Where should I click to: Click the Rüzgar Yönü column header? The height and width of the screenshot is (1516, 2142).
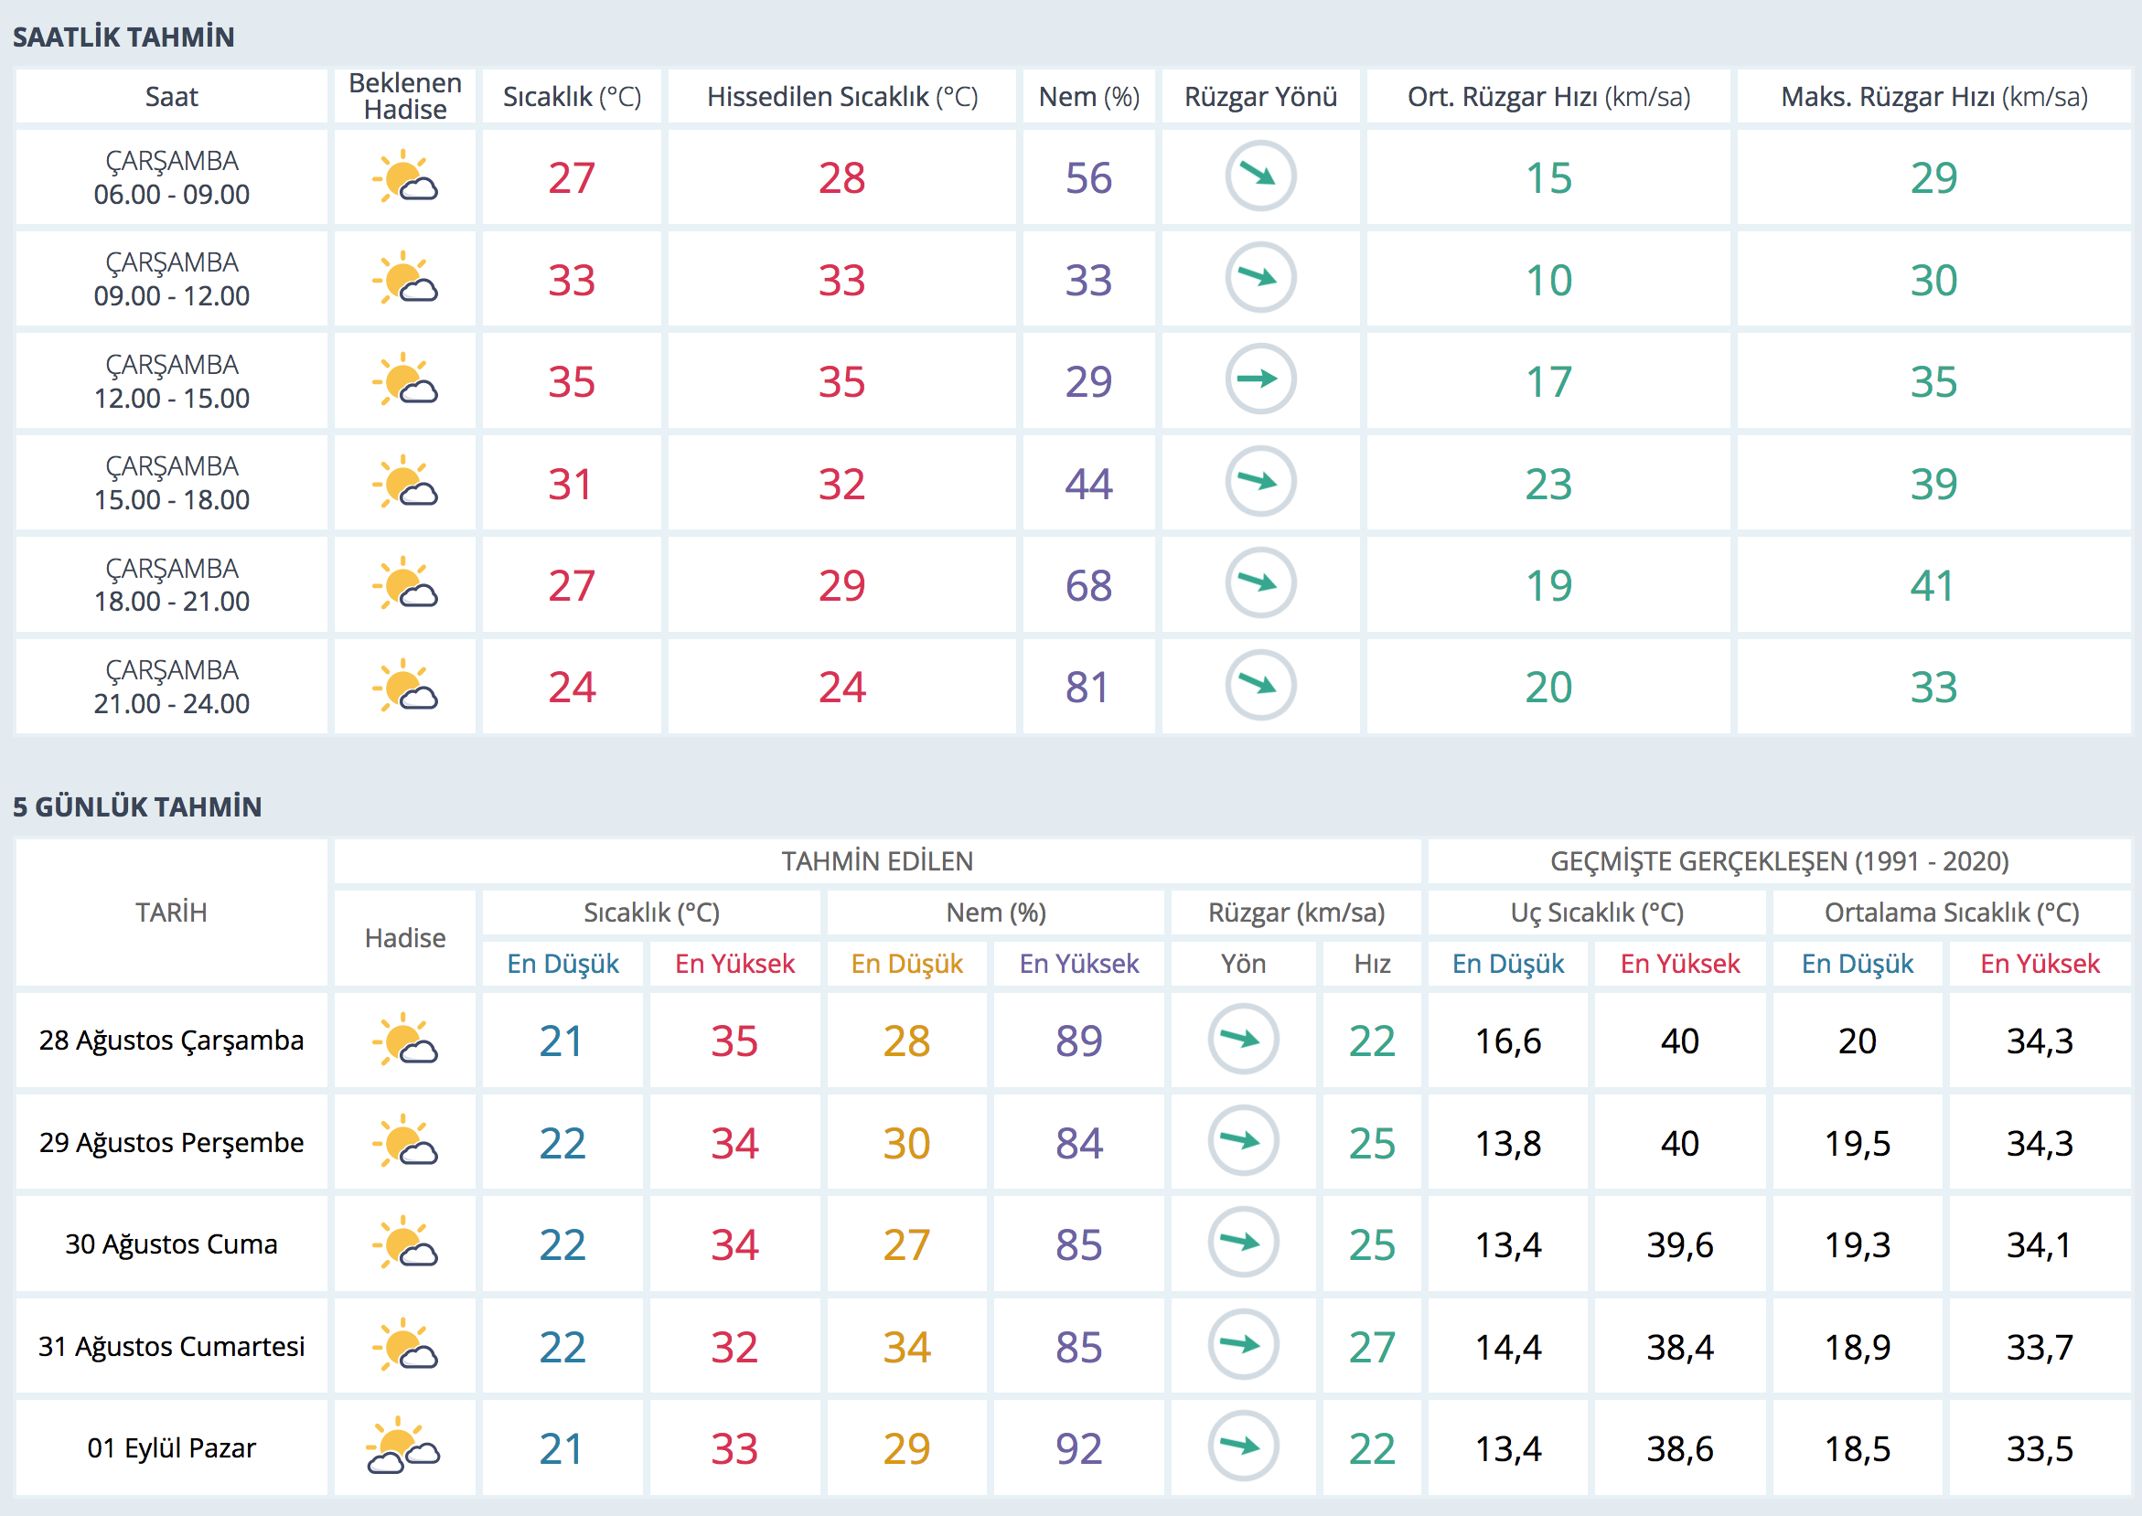coord(1259,97)
